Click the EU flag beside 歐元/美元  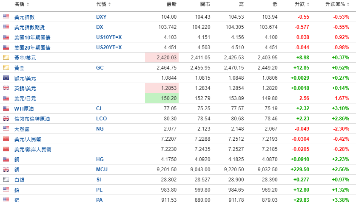(x=6, y=78)
